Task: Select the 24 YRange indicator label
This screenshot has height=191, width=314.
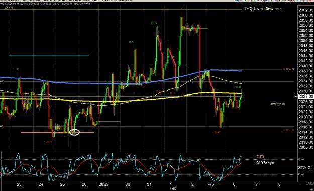Action: (265, 163)
